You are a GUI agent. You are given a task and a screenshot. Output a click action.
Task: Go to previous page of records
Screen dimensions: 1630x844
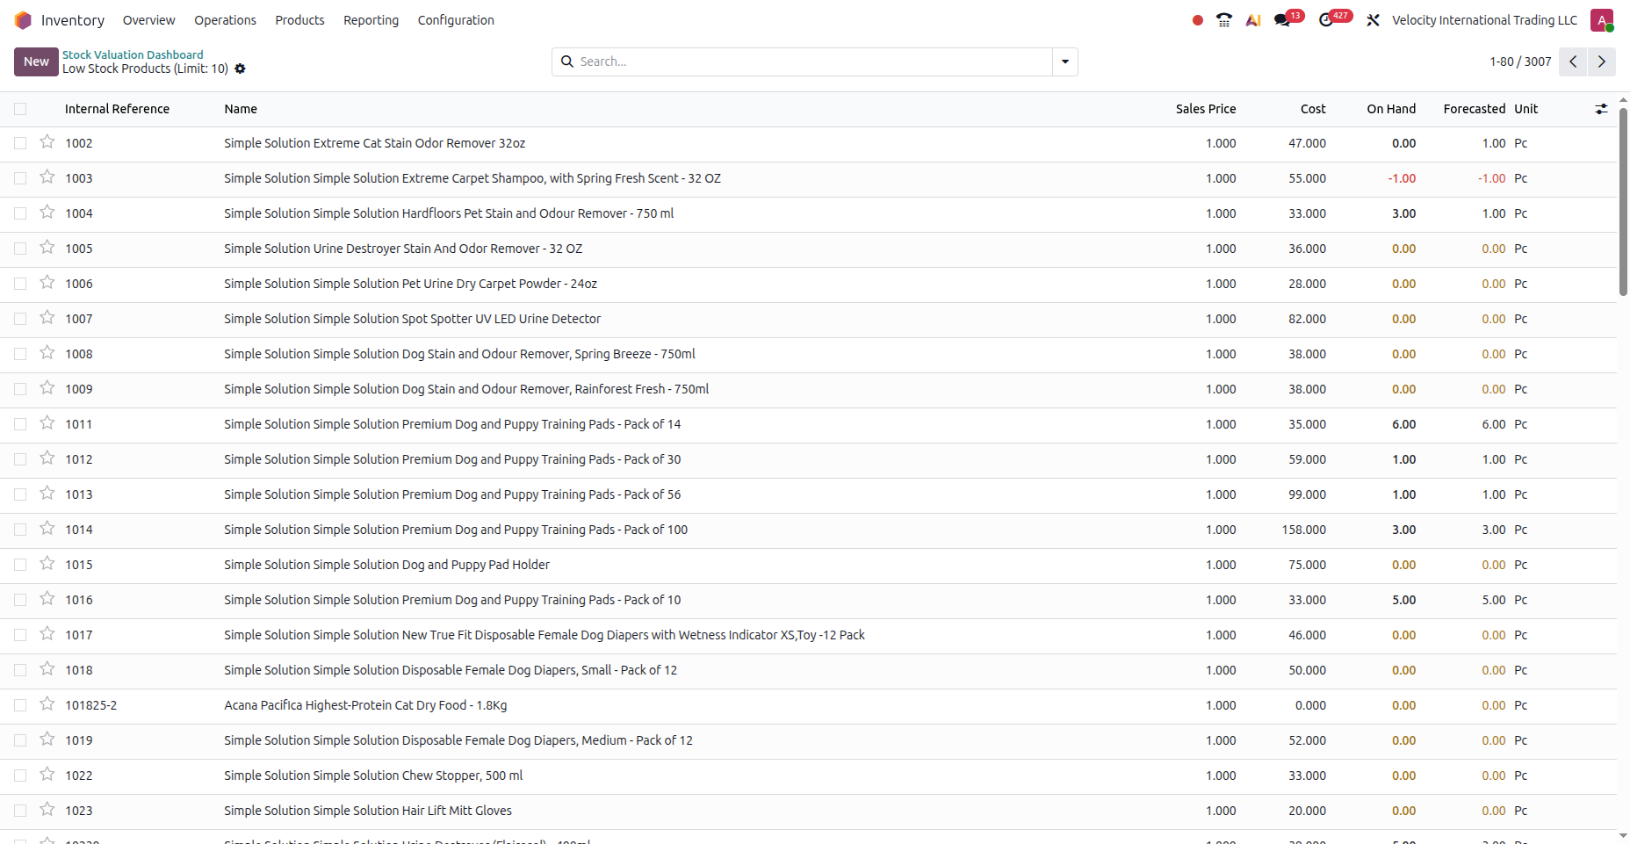pos(1573,61)
